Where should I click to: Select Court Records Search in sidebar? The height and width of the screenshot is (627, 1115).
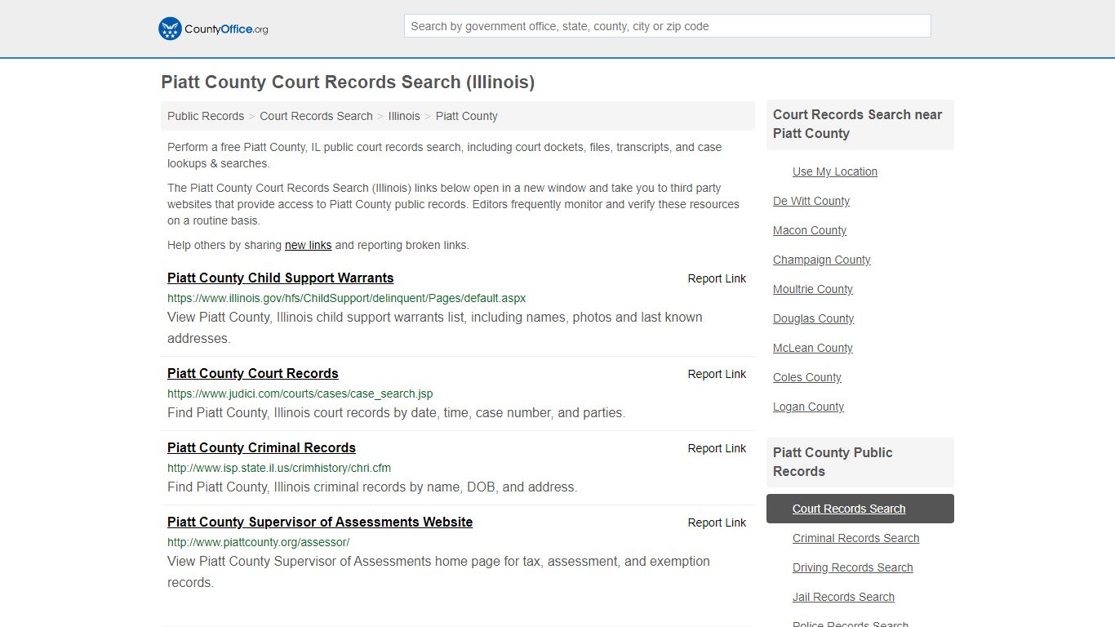click(860, 509)
